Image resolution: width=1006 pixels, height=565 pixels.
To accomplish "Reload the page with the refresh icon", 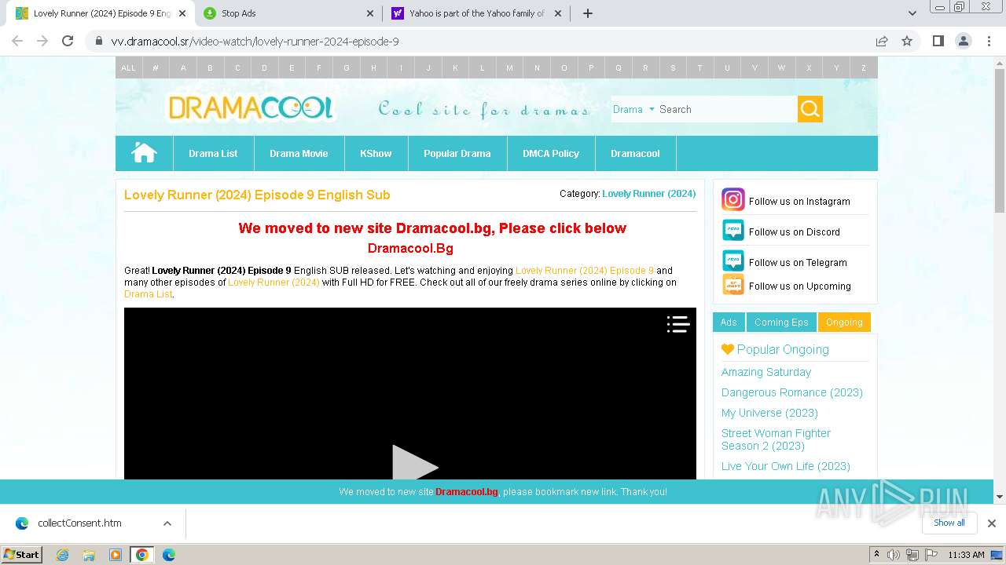I will tap(68, 41).
